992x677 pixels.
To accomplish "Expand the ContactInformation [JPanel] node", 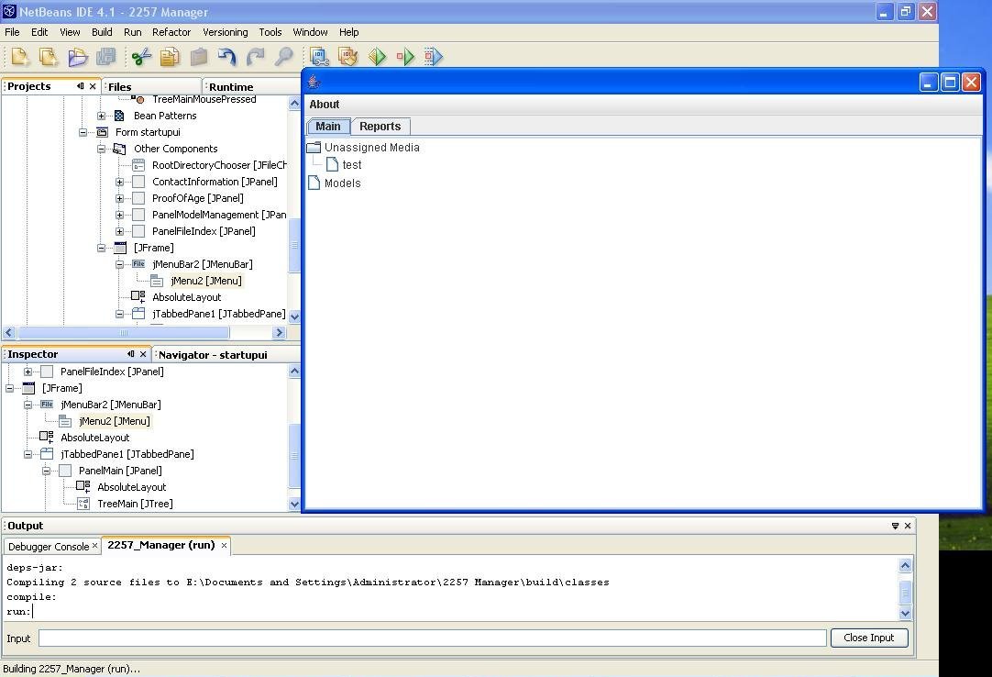I will pyautogui.click(x=119, y=182).
